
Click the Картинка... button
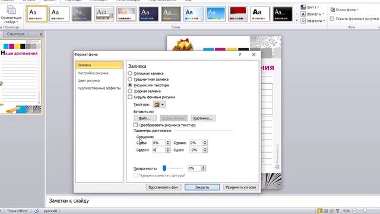click(203, 118)
